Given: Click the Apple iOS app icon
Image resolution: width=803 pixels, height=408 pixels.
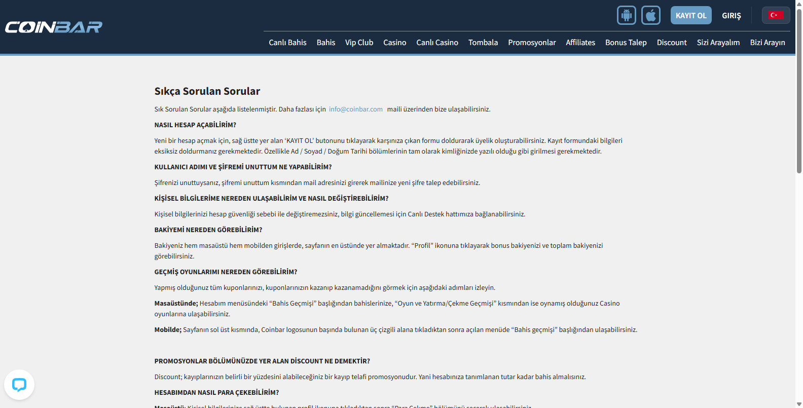Looking at the screenshot, I should click(650, 15).
